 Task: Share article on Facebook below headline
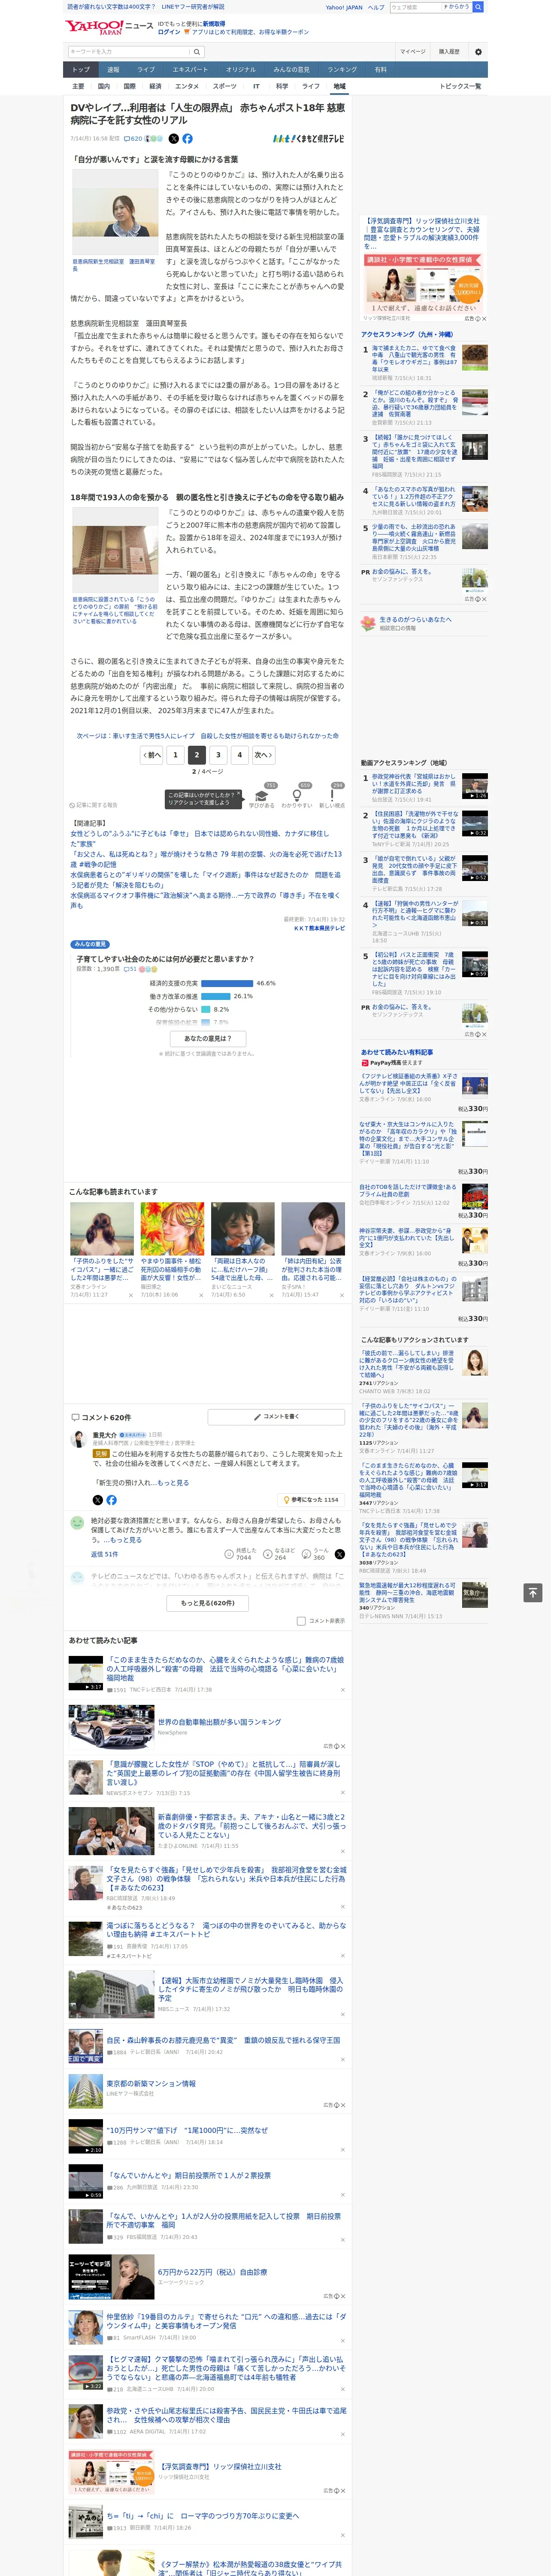pyautogui.click(x=187, y=139)
